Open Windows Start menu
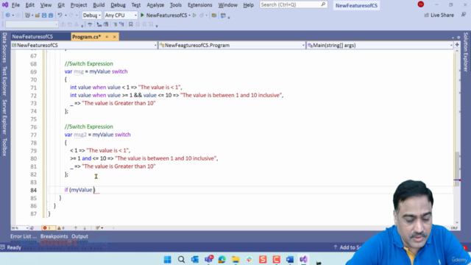471x265 pixels. 168,259
